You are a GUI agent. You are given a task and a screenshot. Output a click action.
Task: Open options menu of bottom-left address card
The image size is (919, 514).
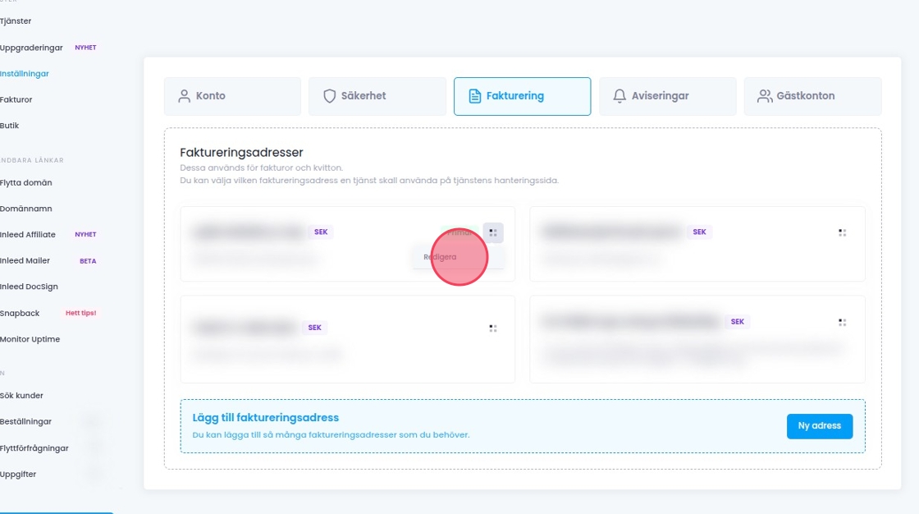point(493,328)
